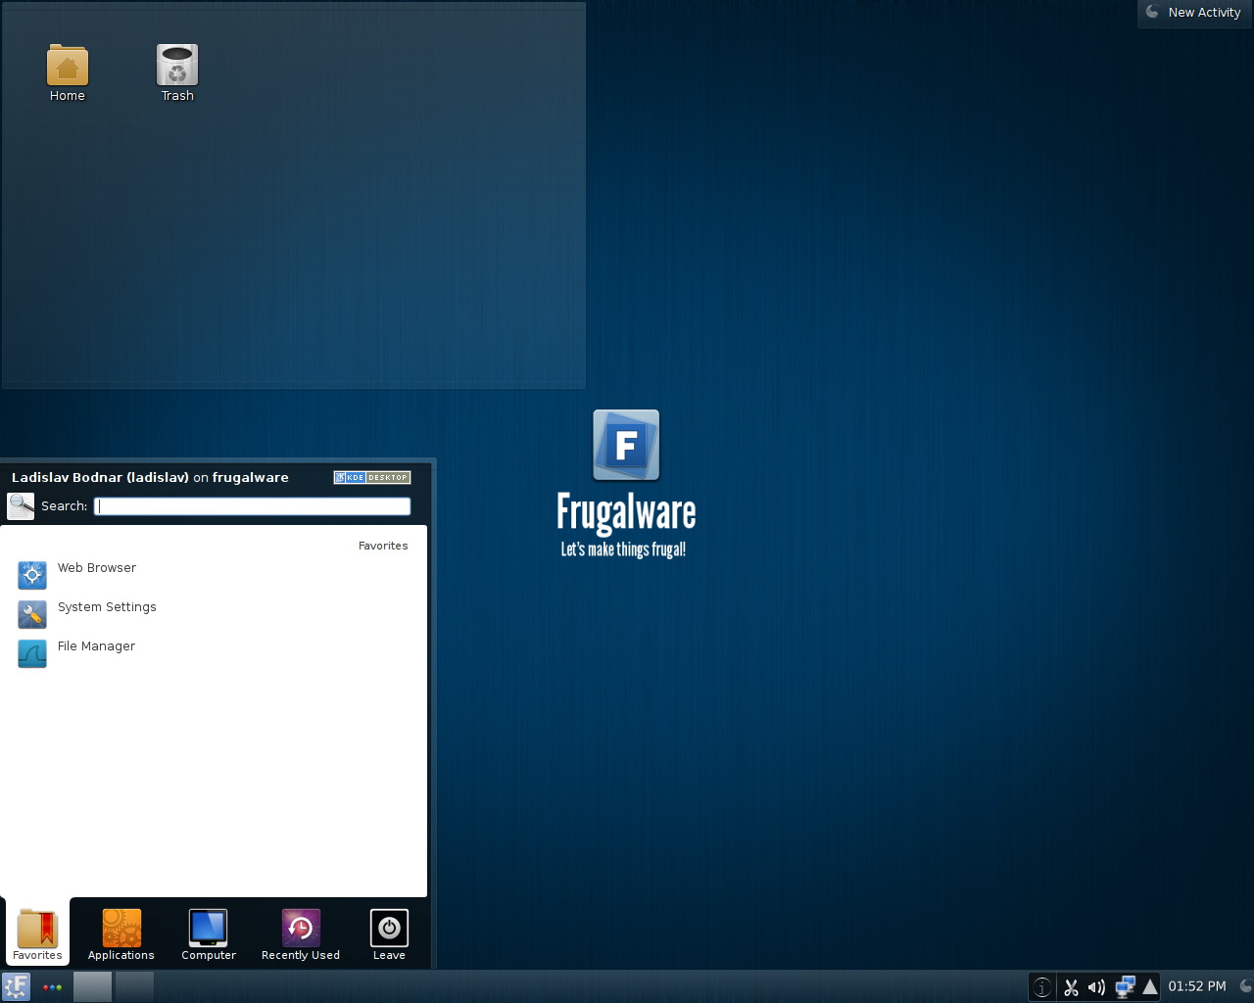Open Web Browser from Favorites
This screenshot has width=1254, height=1003.
pyautogui.click(x=96, y=569)
